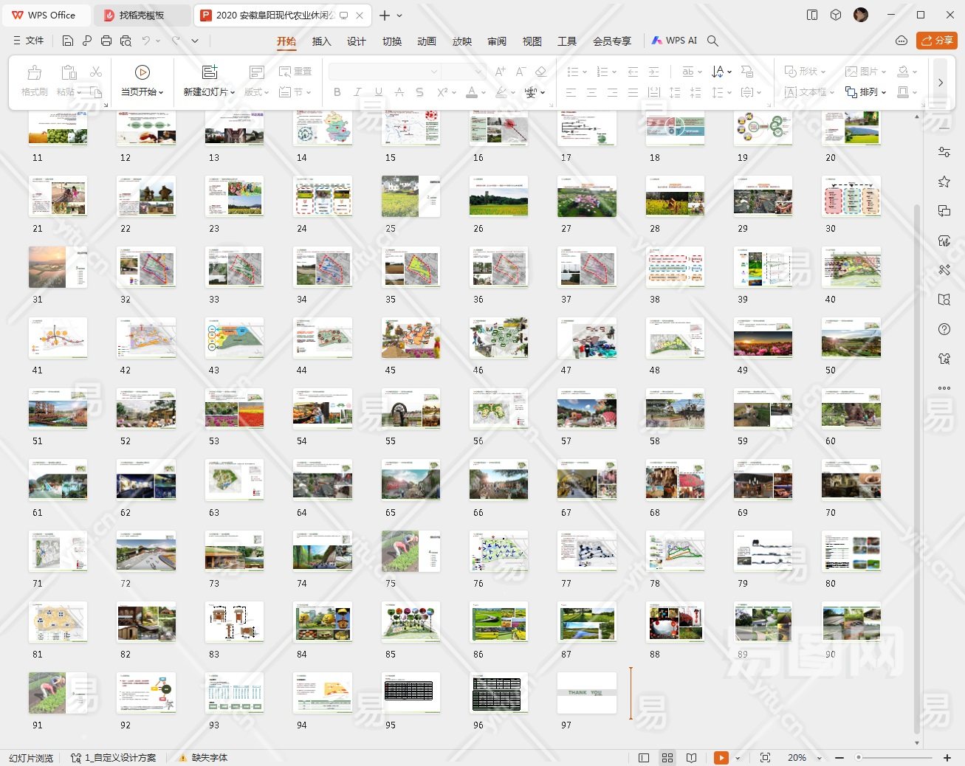
Task: Open the search magnifier next to WPS AI
Action: 712,41
